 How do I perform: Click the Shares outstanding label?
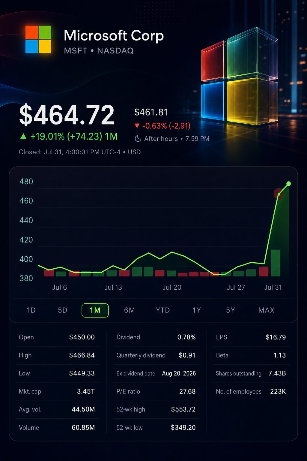pyautogui.click(x=239, y=373)
